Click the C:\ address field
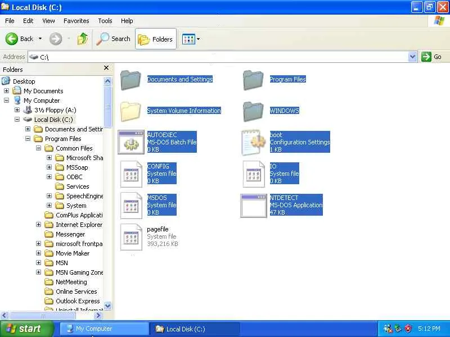Image resolution: width=450 pixels, height=337 pixels. pos(218,57)
